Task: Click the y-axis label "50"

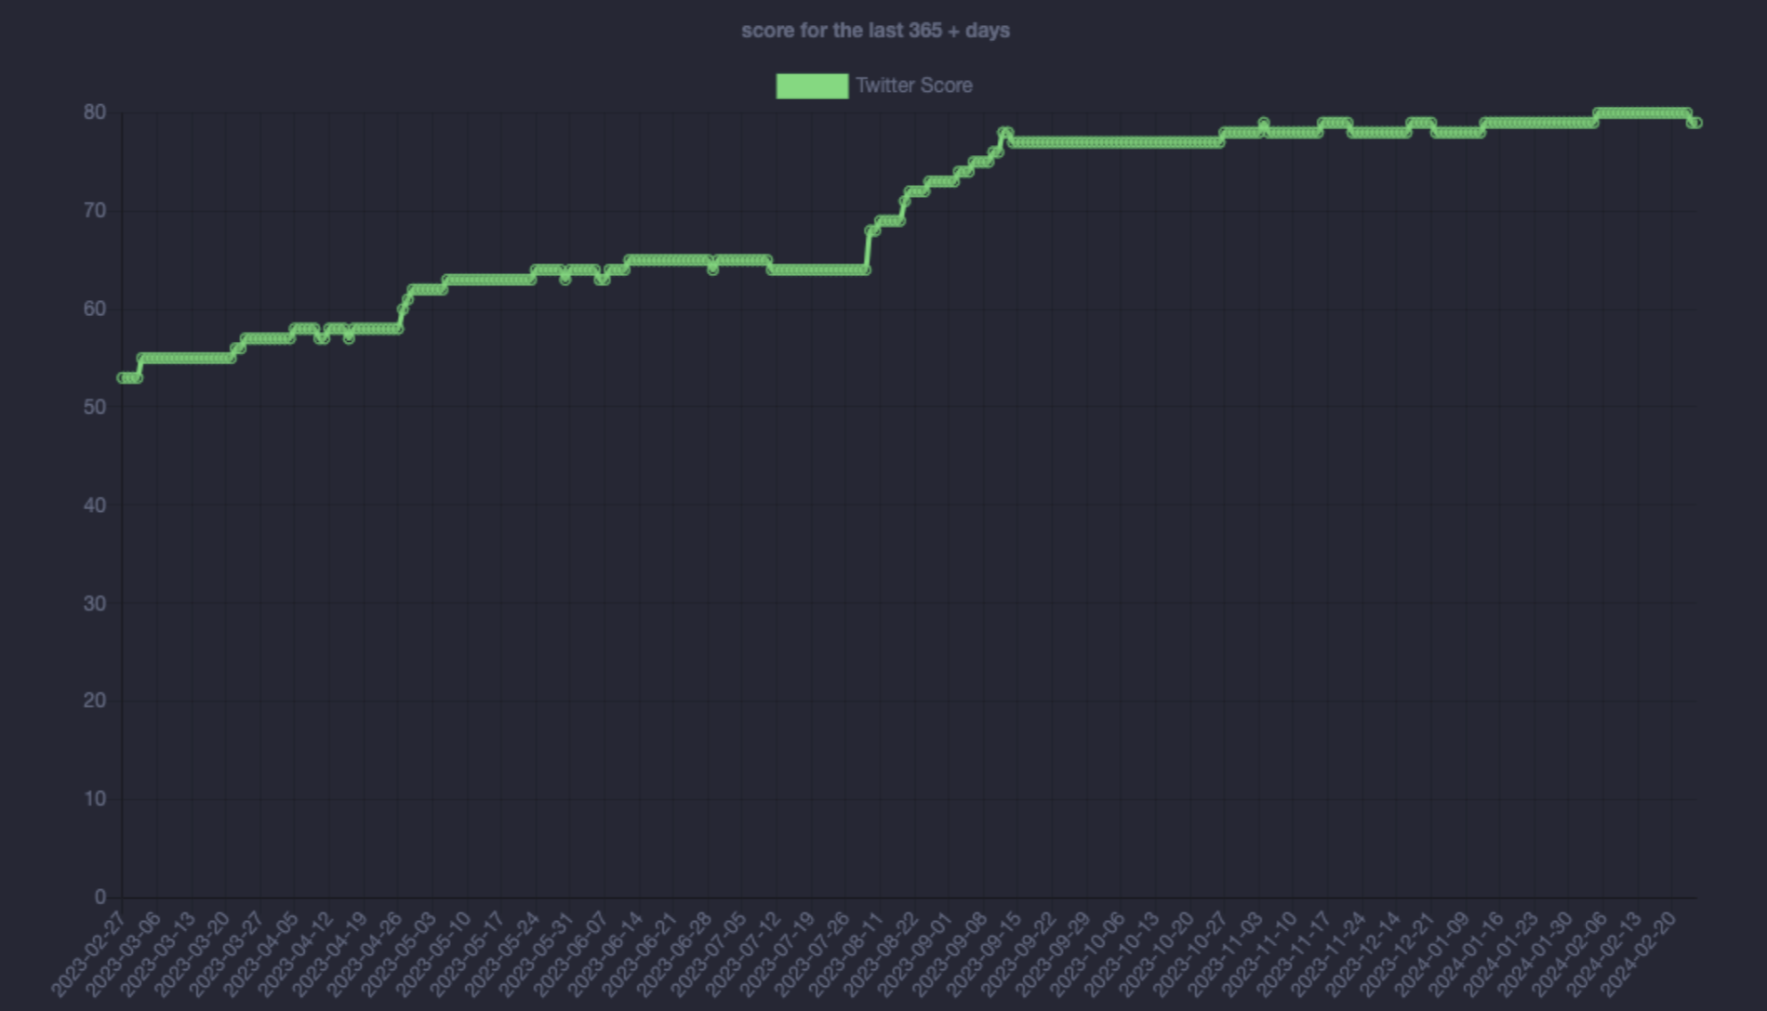Action: 95,407
